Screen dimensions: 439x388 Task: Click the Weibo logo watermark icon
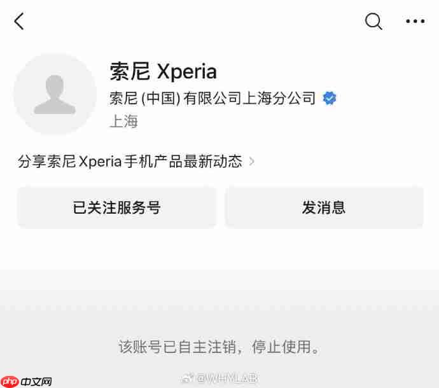tap(186, 378)
